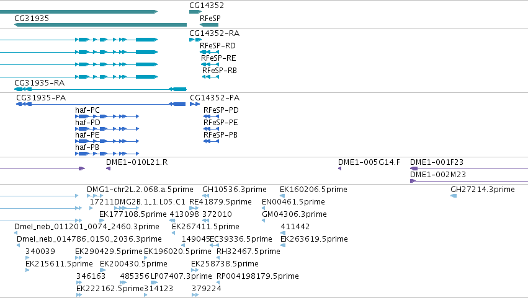Click EST EK160206.5prime
This screenshot has width=528, height=298.
click(282, 196)
